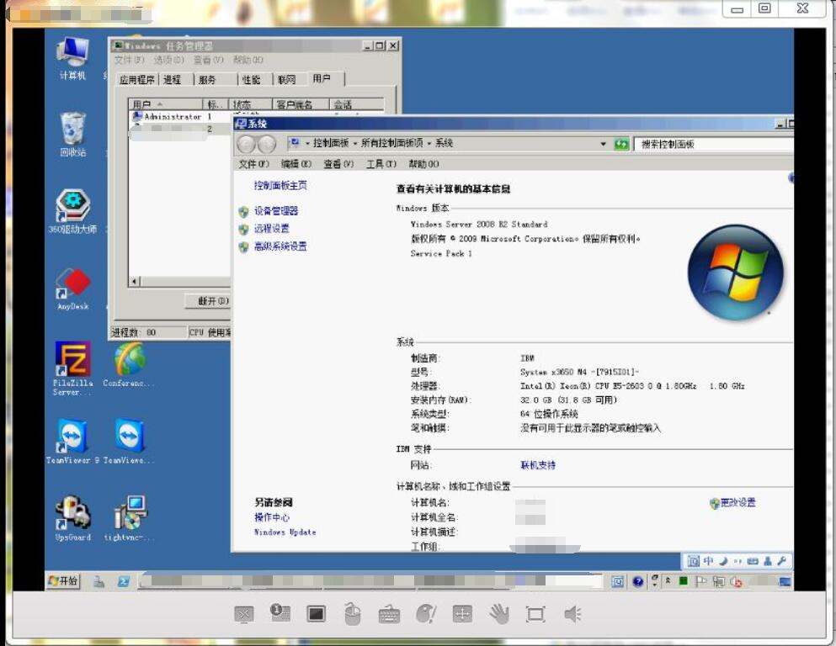Screen dimensions: 836x646
Task: Click the 搜索控制面板 search field
Action: click(x=713, y=144)
